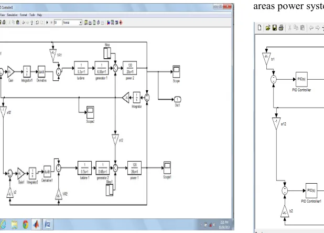This screenshot has height=233, width=324.
Task: Select the Derivative1 block
Action: [x=47, y=172]
